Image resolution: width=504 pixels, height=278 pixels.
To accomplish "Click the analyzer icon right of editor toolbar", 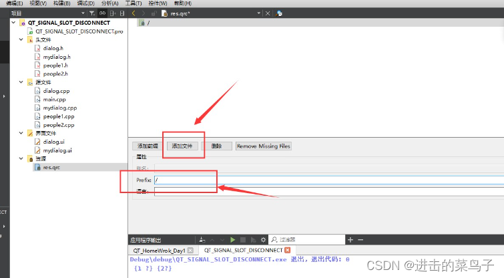I will click(279, 13).
